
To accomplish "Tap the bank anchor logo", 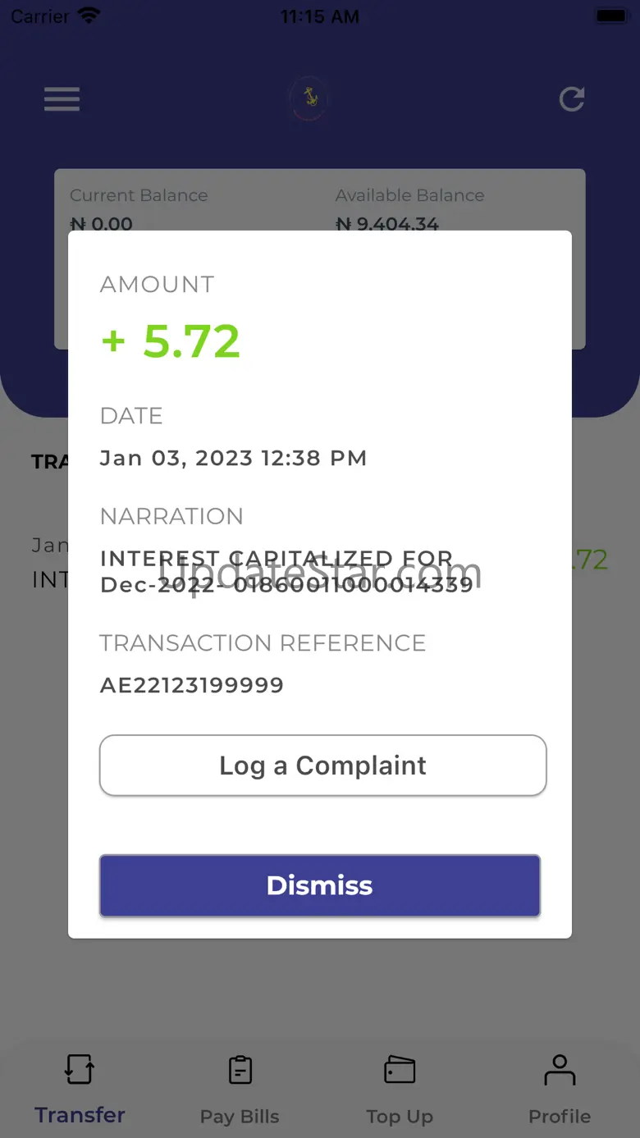I will point(310,98).
